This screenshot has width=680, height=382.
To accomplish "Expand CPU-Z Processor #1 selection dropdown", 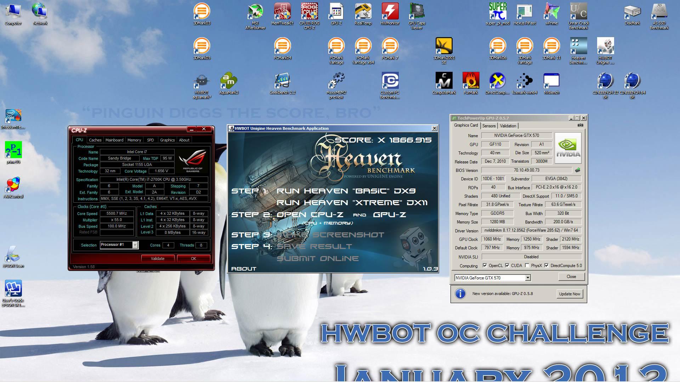I will point(135,245).
